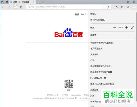The width and height of the screenshot is (137, 107).
Task: Click the browser back arrow
Action: coord(3,7)
